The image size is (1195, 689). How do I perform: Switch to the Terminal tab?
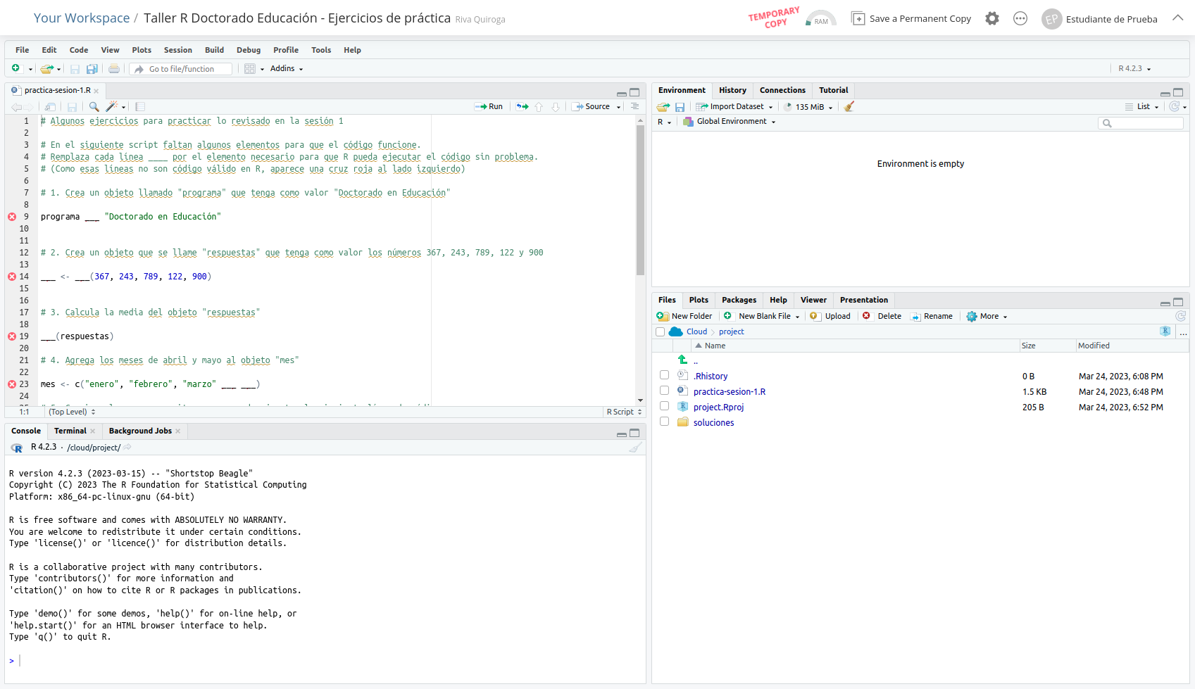point(70,431)
